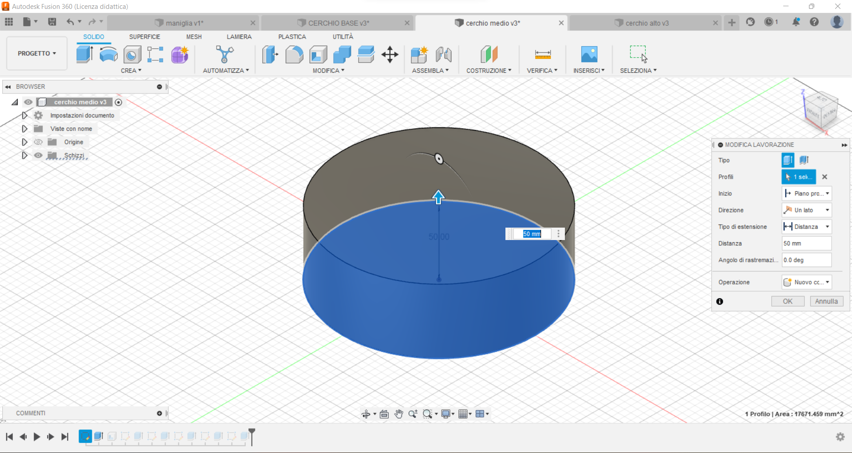The width and height of the screenshot is (852, 453).
Task: Open Tipo di estensione Distanza dropdown
Action: (x=806, y=227)
